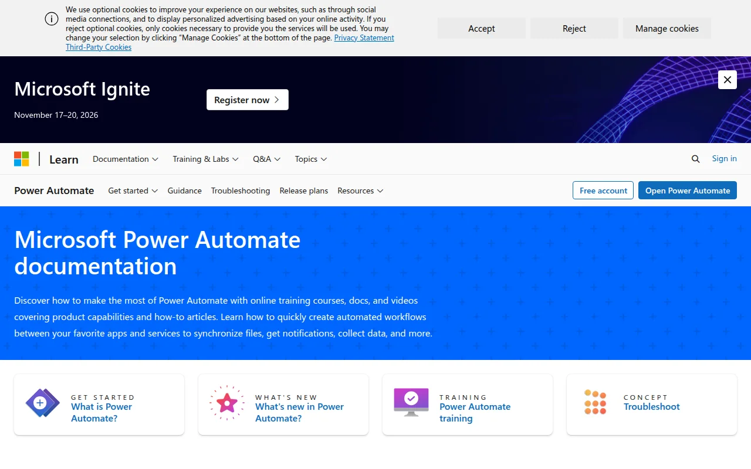Expand the Documentation dropdown

pos(126,159)
